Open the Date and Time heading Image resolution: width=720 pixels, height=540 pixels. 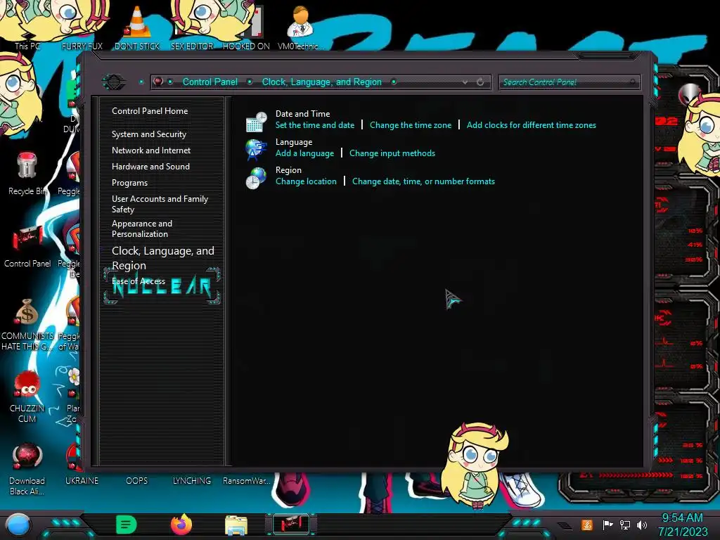302,113
